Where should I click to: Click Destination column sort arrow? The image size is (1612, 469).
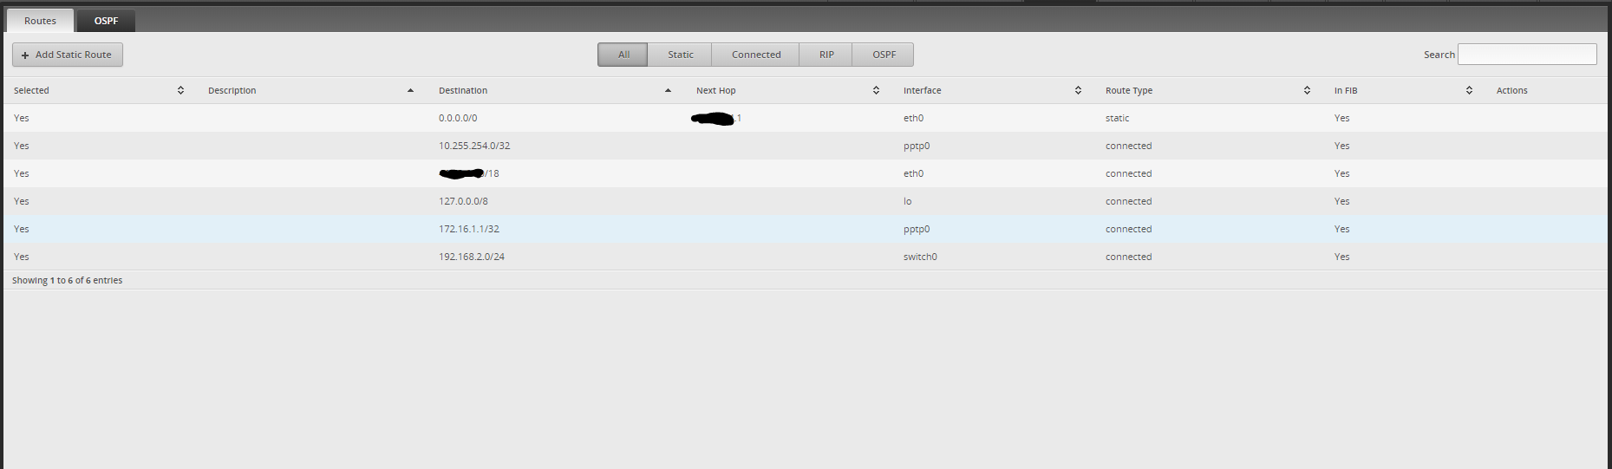click(668, 90)
